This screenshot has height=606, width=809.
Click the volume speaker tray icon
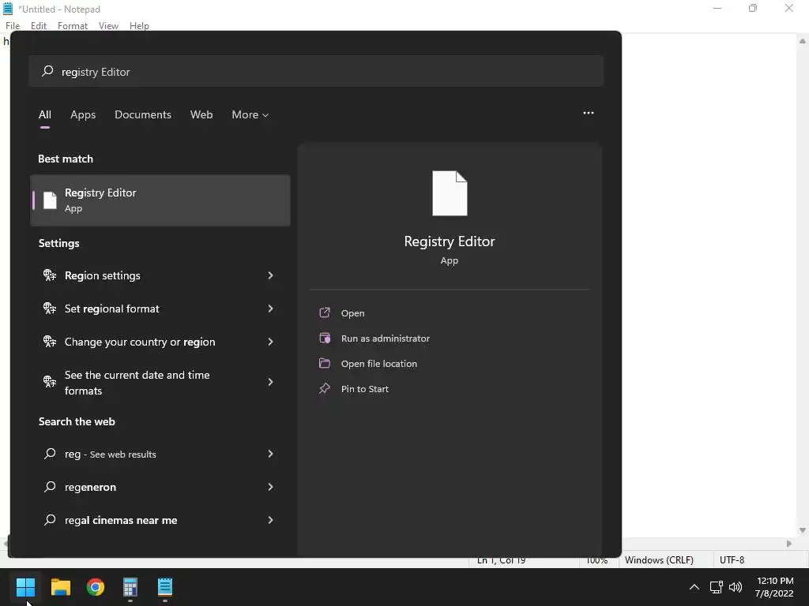click(x=736, y=587)
